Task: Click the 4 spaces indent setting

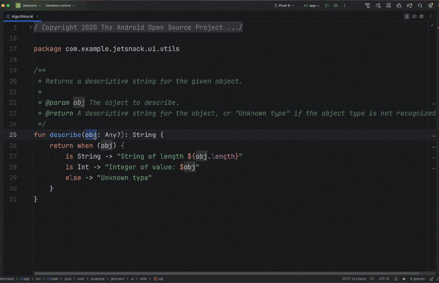Action: 417,279
